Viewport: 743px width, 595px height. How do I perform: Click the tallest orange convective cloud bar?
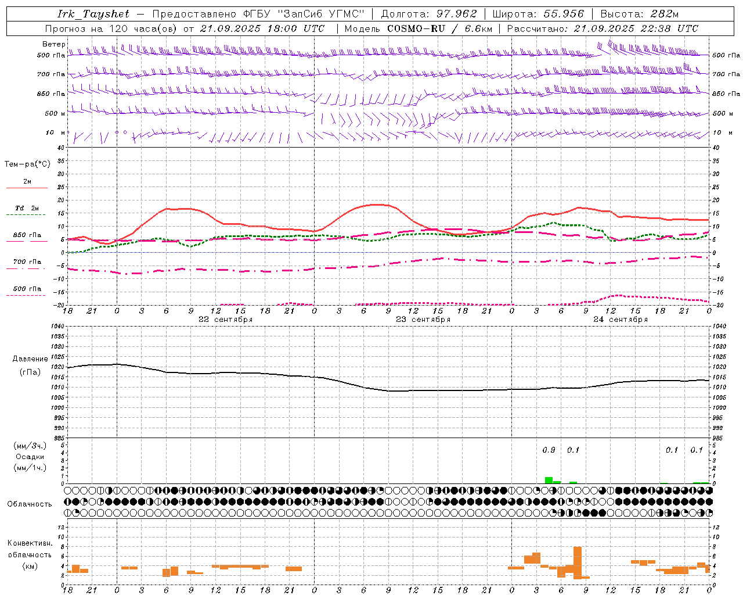(x=577, y=562)
